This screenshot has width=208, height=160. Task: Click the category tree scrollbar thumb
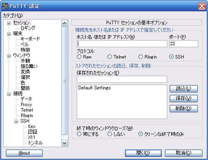coord(64,81)
